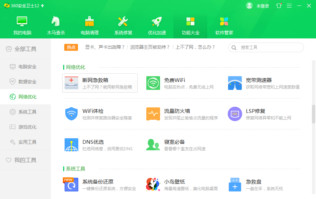Select 电脑安全 sidebar category
The image size is (316, 199).
(25, 67)
